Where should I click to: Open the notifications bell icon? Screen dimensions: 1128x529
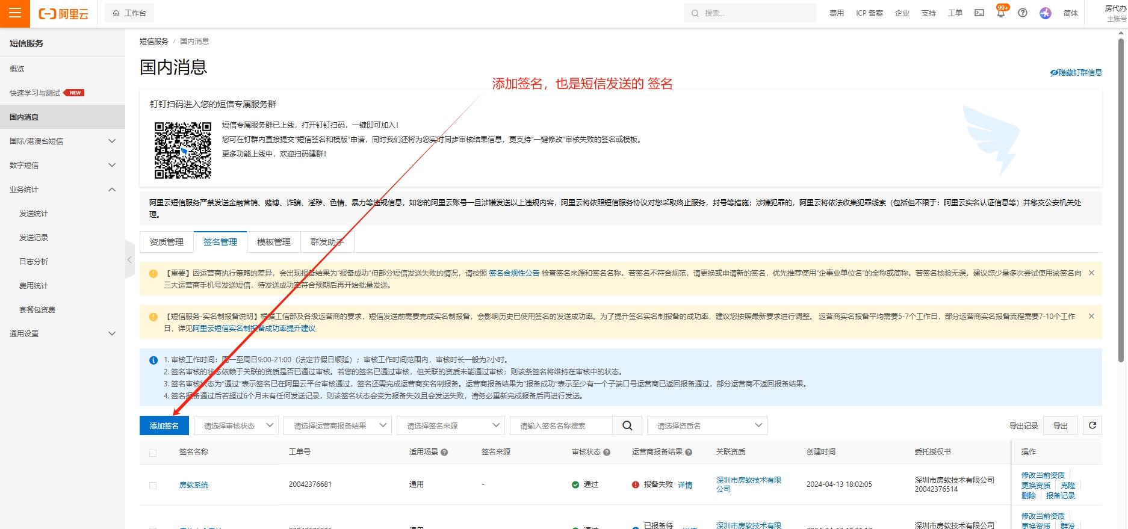[1000, 13]
